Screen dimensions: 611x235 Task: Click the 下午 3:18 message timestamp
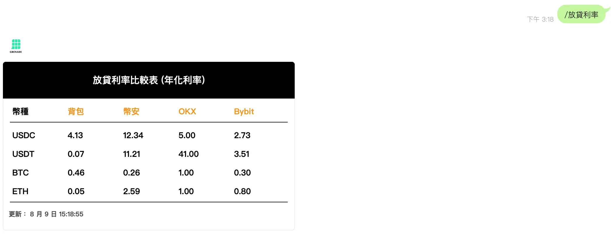tap(540, 19)
